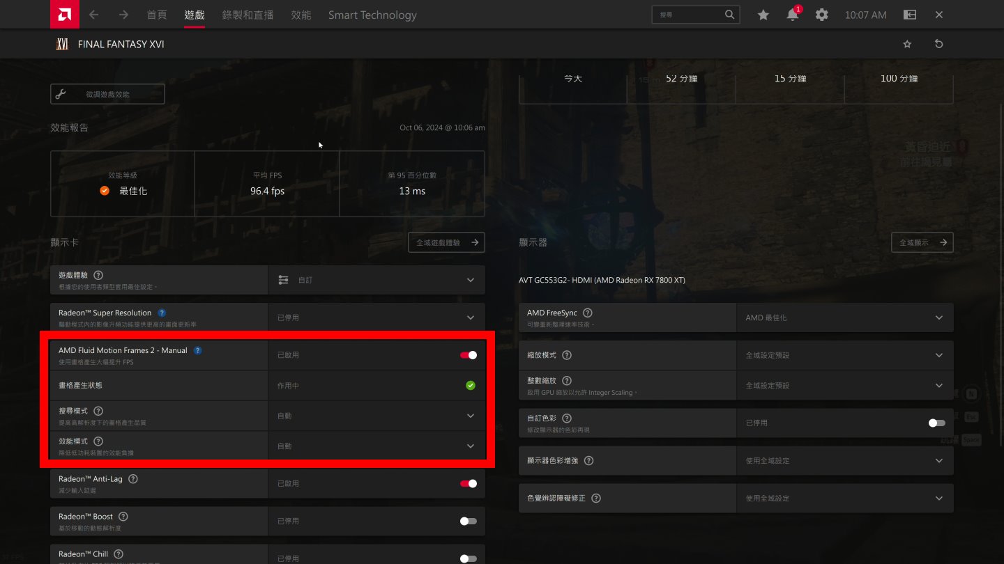The image size is (1004, 564).
Task: Open help for 色覺辨認障礙修正
Action: (x=596, y=499)
